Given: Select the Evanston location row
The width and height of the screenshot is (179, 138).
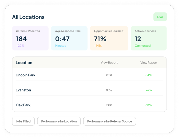Looking at the screenshot, I should (x=89, y=90).
